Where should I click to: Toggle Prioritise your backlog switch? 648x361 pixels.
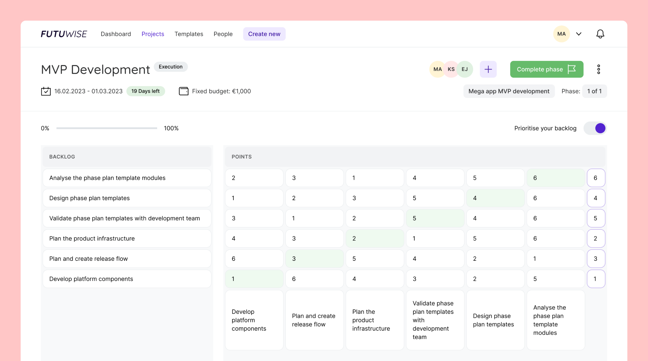(595, 128)
